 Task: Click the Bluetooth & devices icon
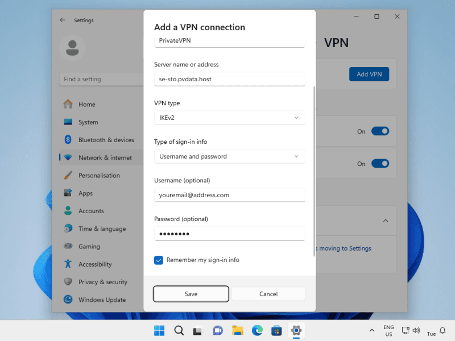68,140
